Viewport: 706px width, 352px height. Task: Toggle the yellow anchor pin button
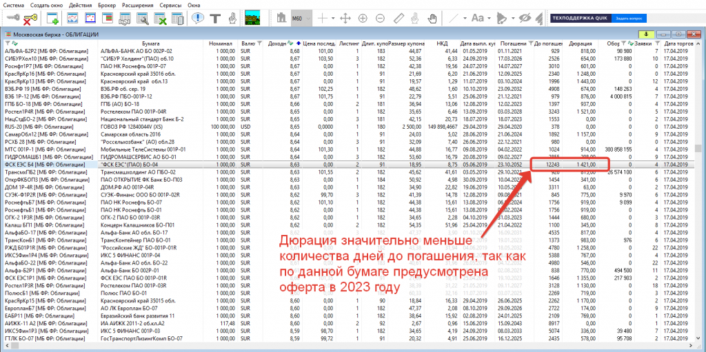[645, 33]
